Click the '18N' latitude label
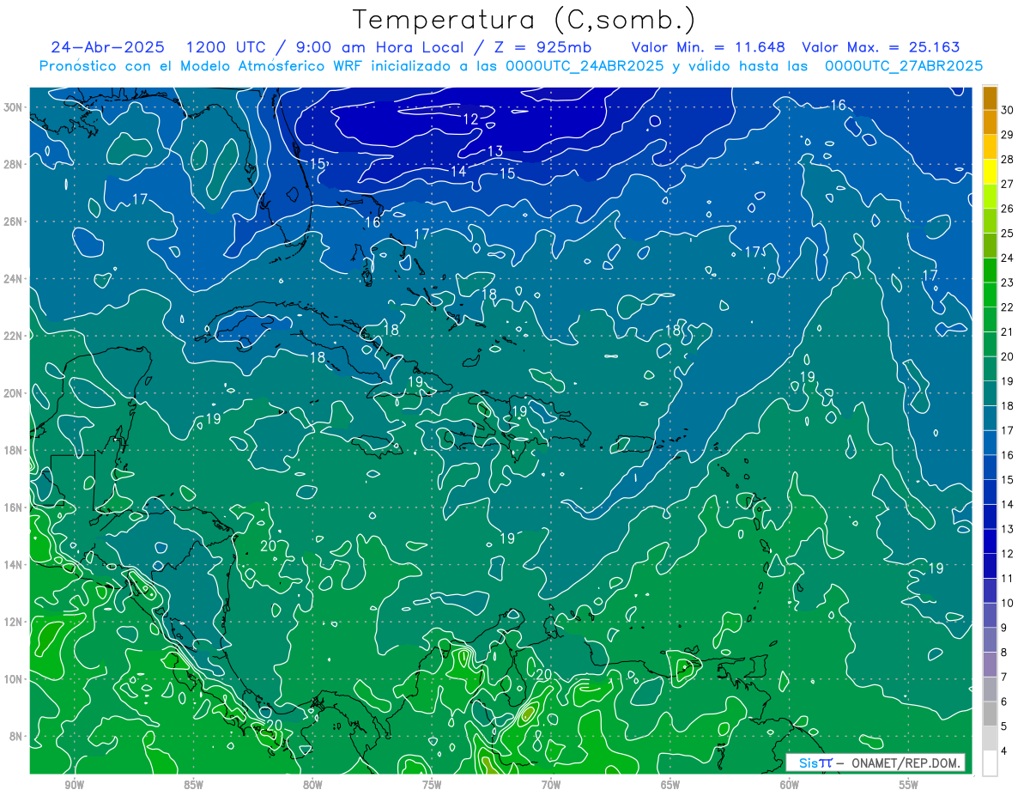The width and height of the screenshot is (1030, 796). pos(14,450)
